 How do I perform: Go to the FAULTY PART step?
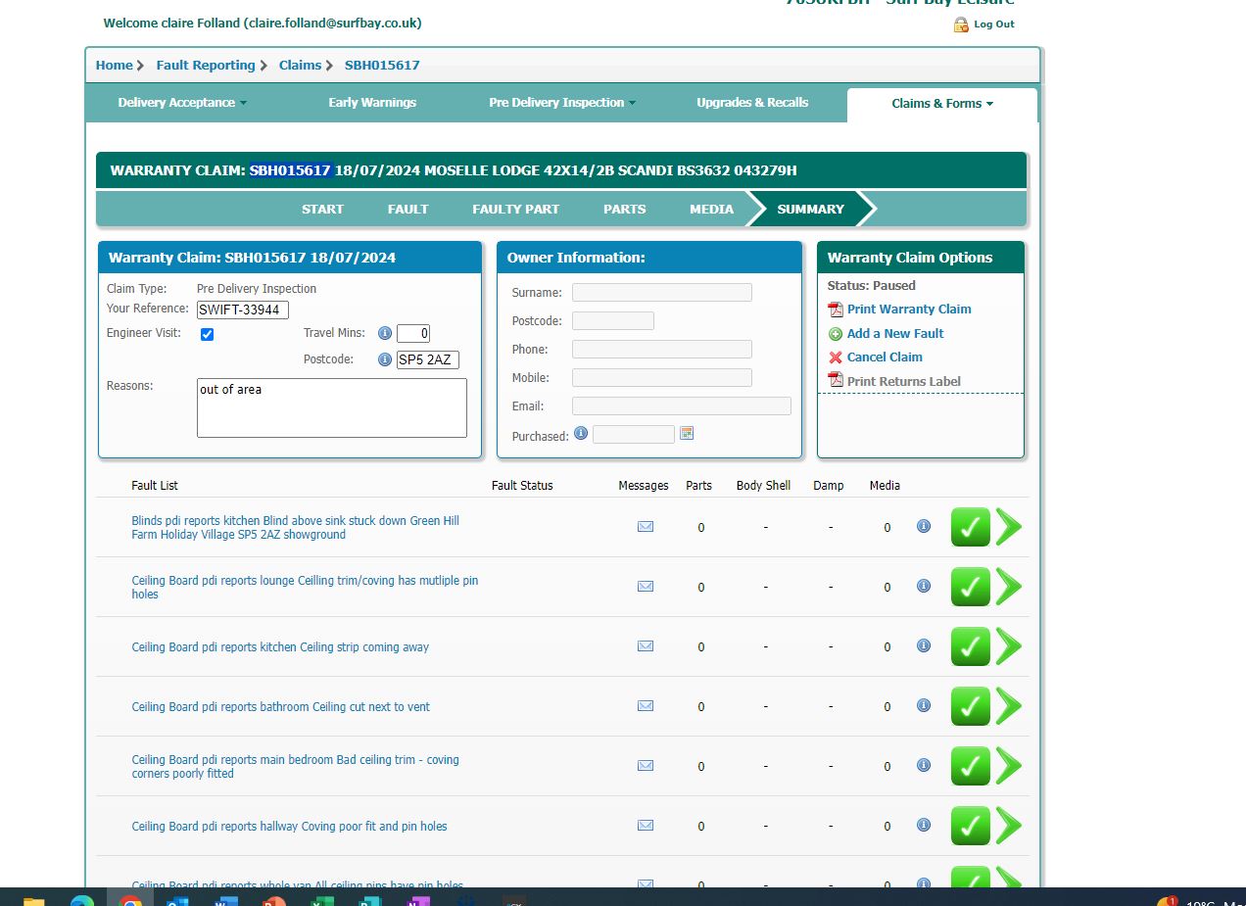[x=515, y=209]
